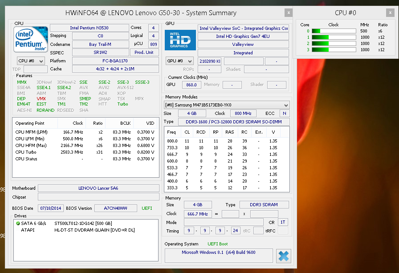Click the Intel HD Graphics logo
Viewport: 399px width, 273px height.
point(180,40)
